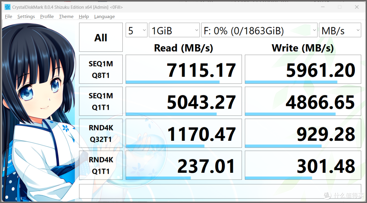Run the RND4K Q32T1 test

(101, 133)
